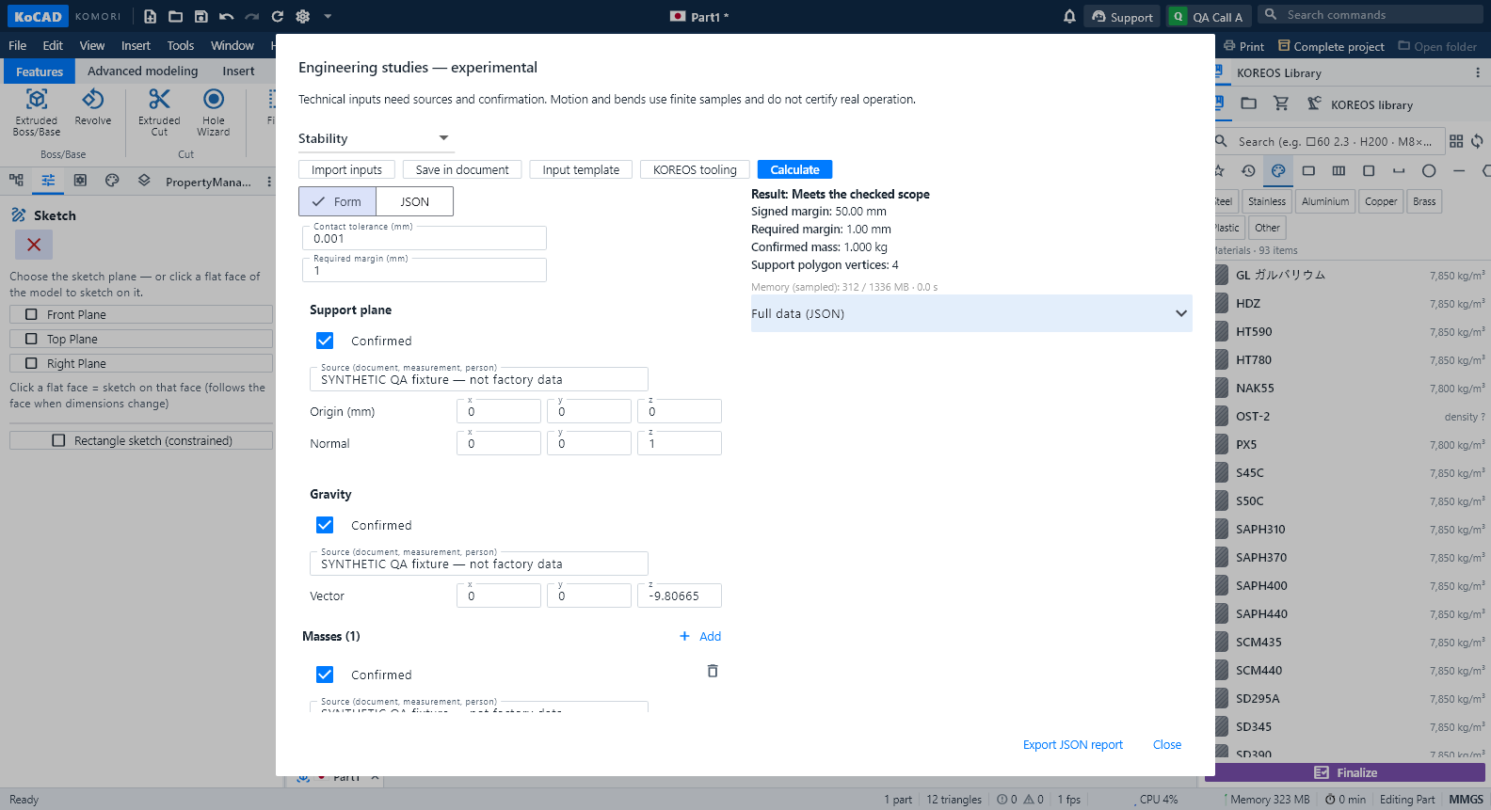Click the new document icon in the title bar
The image size is (1491, 810).
151,16
